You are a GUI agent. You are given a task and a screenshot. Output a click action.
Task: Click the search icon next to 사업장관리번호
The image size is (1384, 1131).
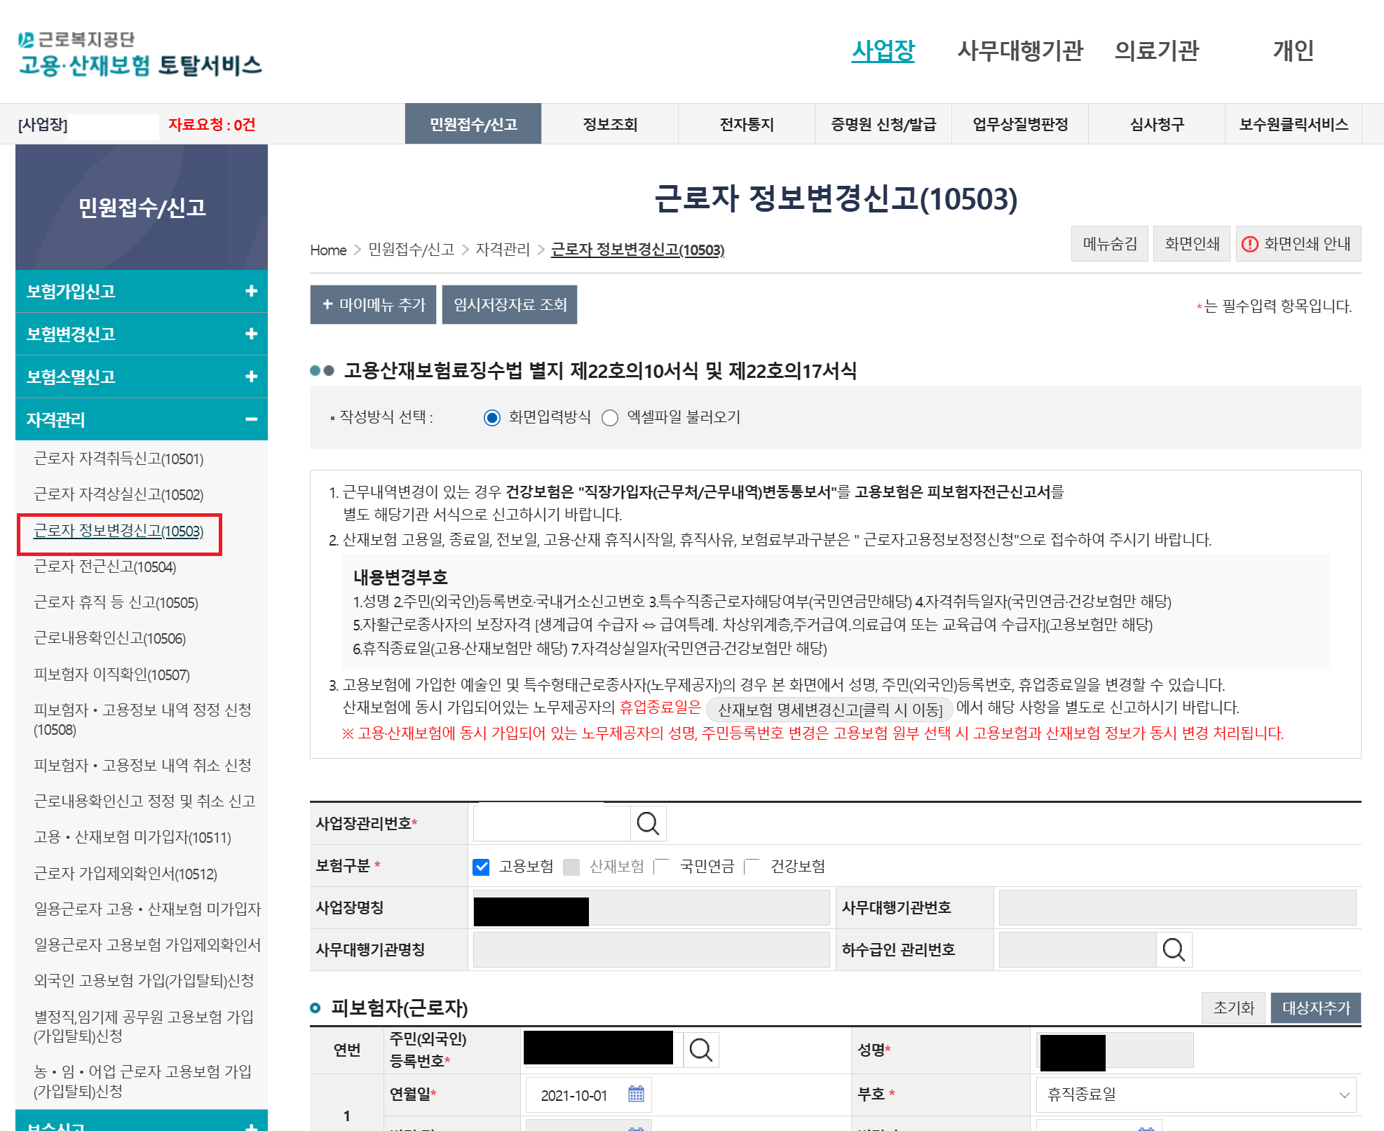click(x=647, y=823)
